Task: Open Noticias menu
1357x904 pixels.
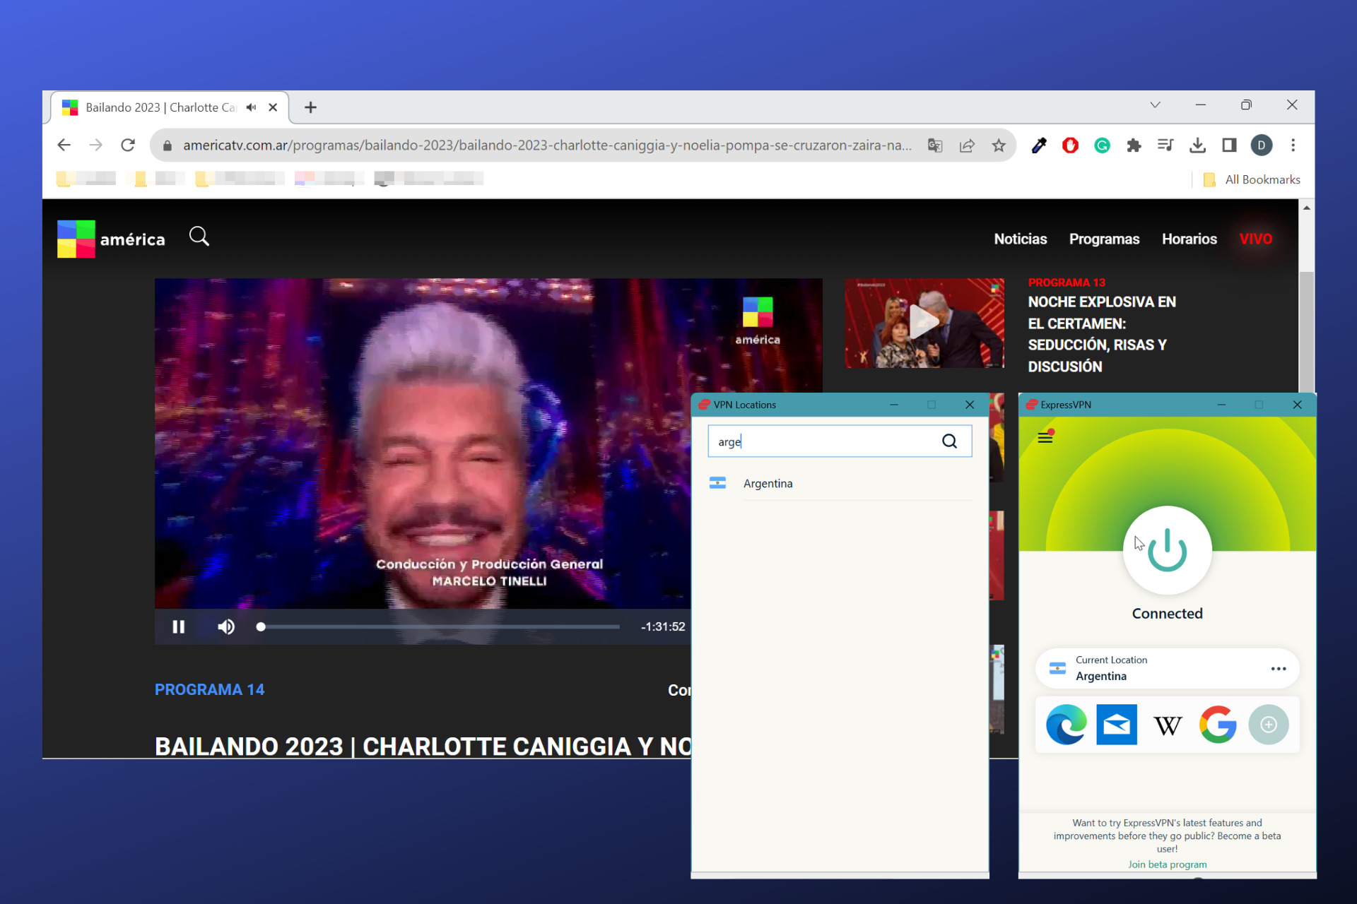Action: click(x=1020, y=239)
